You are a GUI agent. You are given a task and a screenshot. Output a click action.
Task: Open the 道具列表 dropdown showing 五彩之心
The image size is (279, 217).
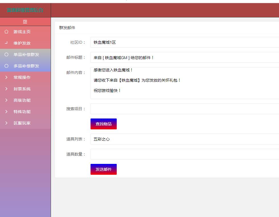184,139
